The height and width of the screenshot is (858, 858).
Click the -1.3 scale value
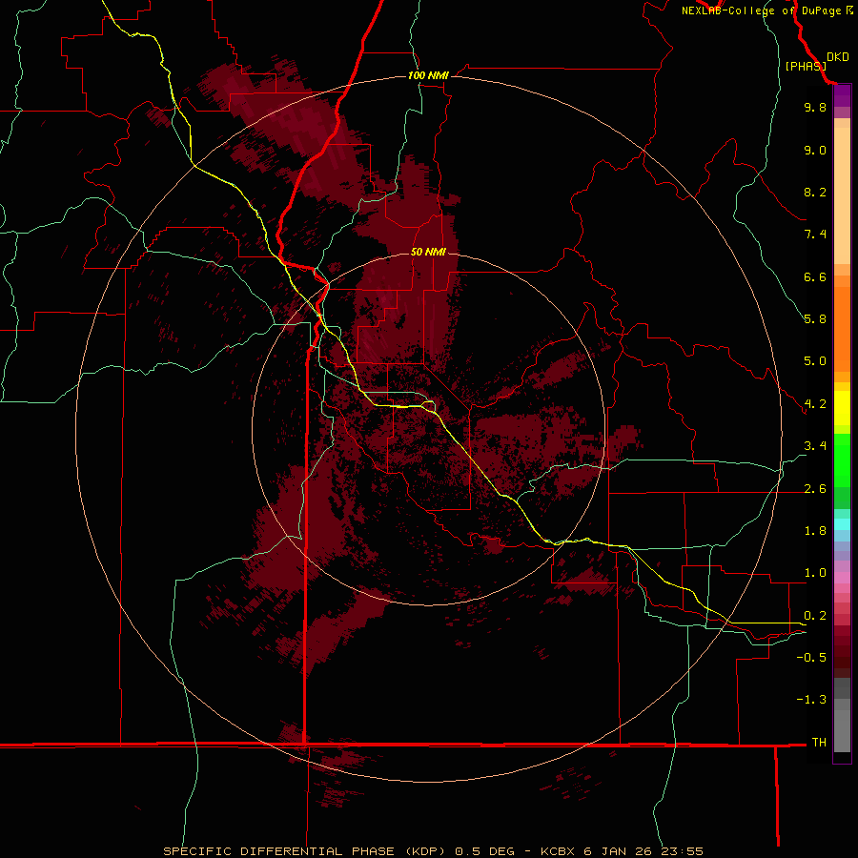tap(811, 700)
